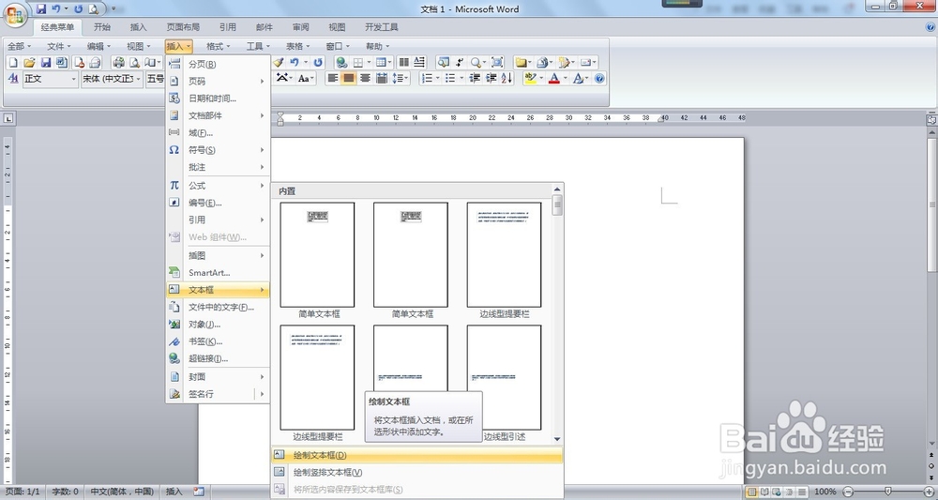Click the Pi formula icon in menu
The width and height of the screenshot is (938, 500).
174,186
